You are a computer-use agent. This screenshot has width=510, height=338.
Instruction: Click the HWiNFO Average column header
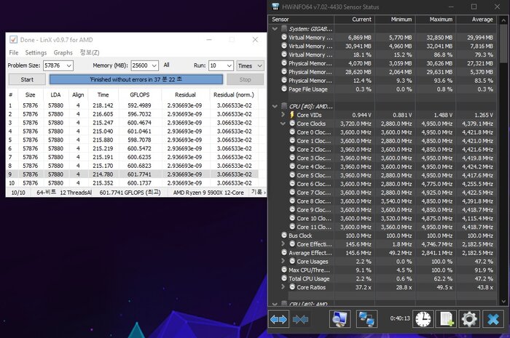(476, 20)
